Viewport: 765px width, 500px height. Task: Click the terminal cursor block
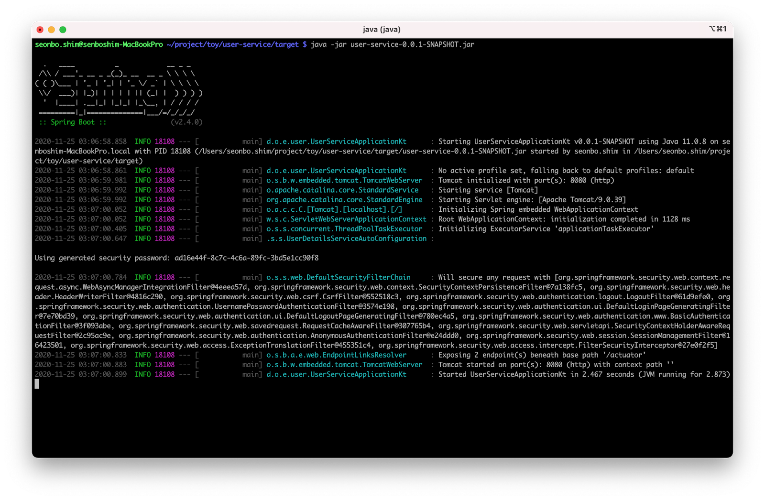[x=37, y=384]
